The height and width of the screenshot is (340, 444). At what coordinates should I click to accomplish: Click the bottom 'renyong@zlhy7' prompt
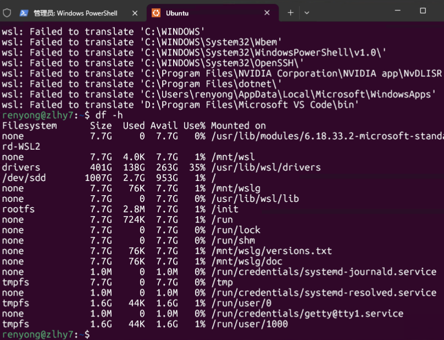click(x=38, y=335)
